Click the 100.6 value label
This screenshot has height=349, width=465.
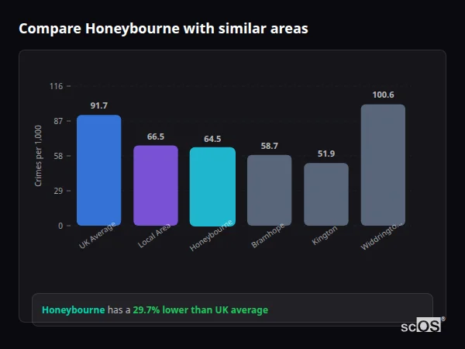tap(383, 95)
